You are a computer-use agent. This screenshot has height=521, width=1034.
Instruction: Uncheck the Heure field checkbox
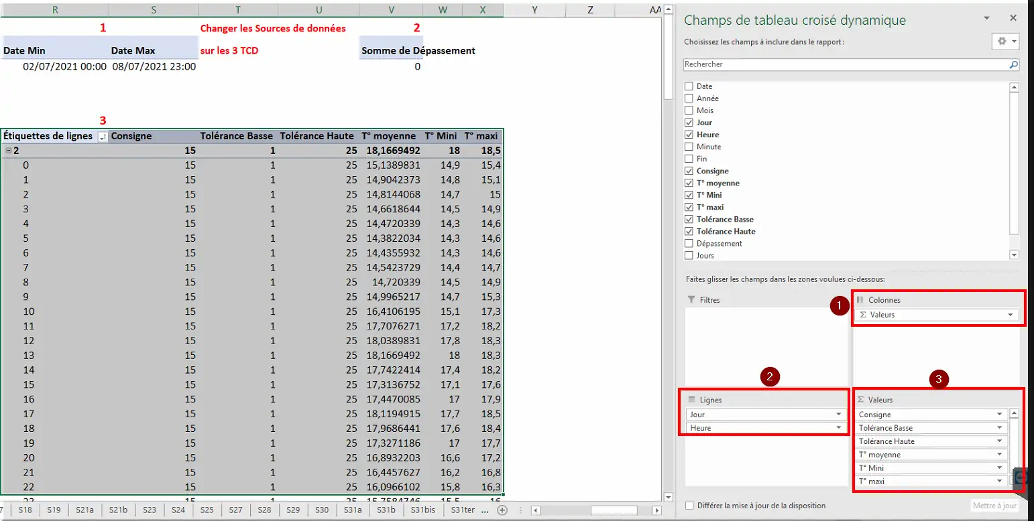click(x=689, y=135)
